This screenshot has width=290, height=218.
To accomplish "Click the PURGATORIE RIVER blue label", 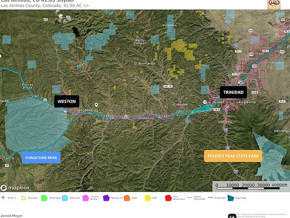I will [41, 158].
